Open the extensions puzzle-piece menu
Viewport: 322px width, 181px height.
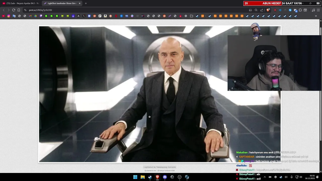click(x=300, y=10)
